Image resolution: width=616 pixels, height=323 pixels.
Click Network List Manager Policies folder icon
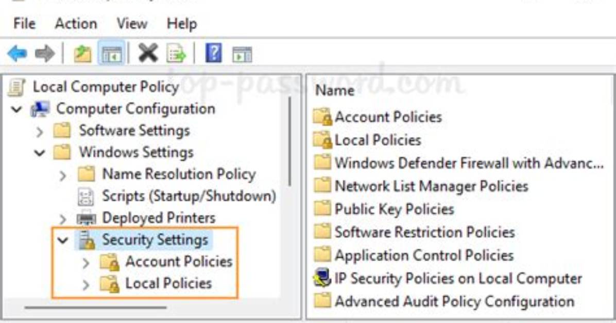coord(322,185)
